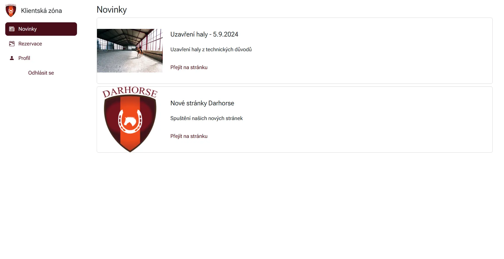Open the riding hall photo thumbnail
The image size is (504, 259).
130,51
